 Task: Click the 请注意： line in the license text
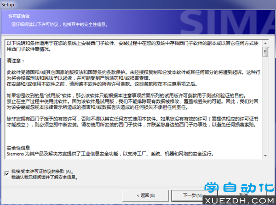pos(16,61)
